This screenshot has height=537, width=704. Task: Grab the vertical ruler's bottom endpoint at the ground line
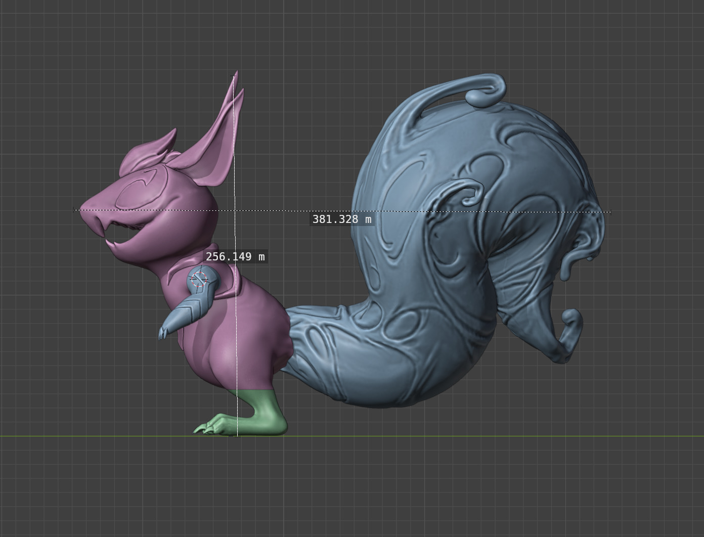(x=237, y=435)
